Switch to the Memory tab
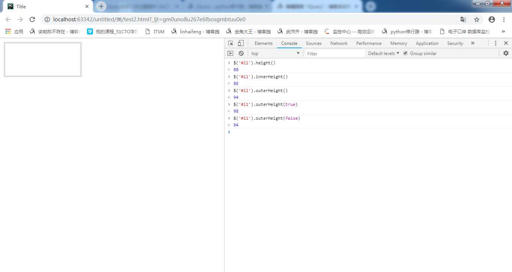Screen dimensions: 512x272 398,43
